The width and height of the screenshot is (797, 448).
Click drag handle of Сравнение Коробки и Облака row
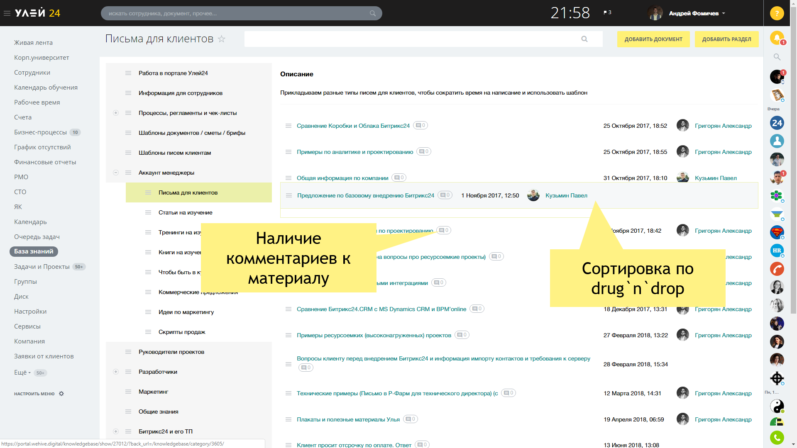click(288, 126)
